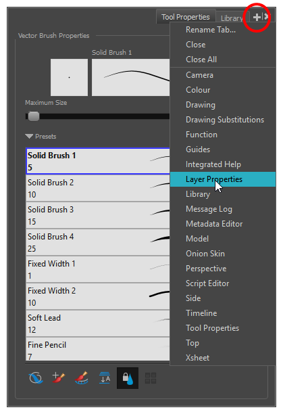Screen dimensions: 283x414
Task: Click the brush stroke preview thumbnail
Action: 131,77
